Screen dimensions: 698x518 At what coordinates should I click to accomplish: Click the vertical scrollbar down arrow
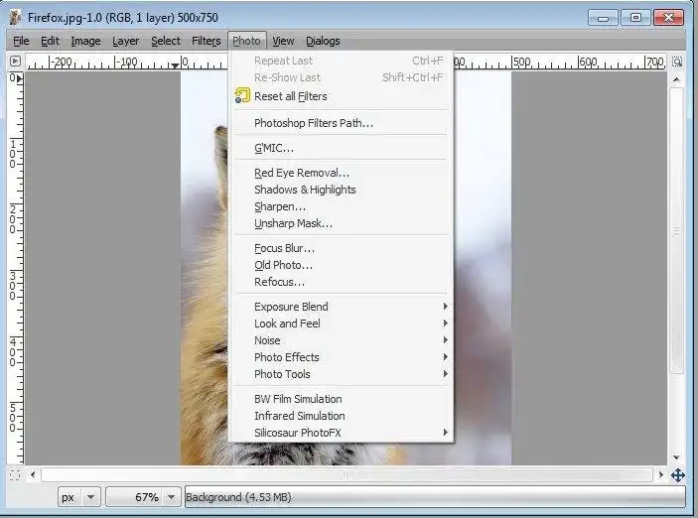pyautogui.click(x=676, y=457)
